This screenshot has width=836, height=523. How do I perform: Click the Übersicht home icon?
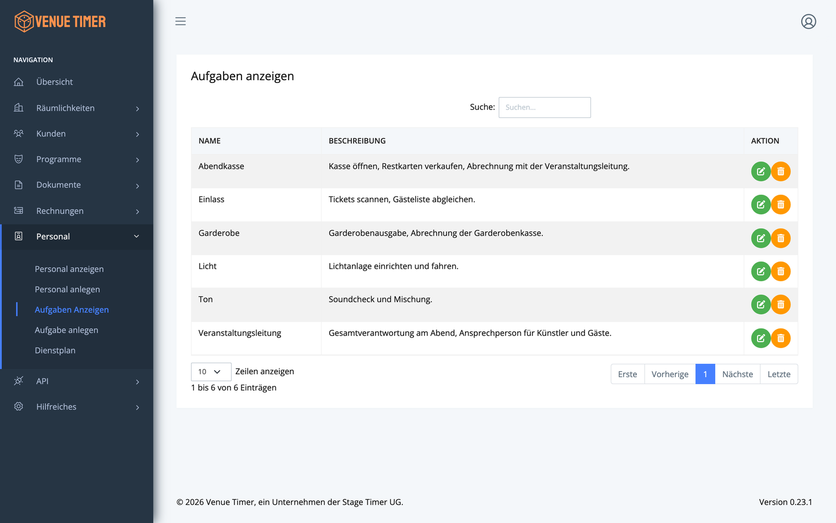pos(19,82)
